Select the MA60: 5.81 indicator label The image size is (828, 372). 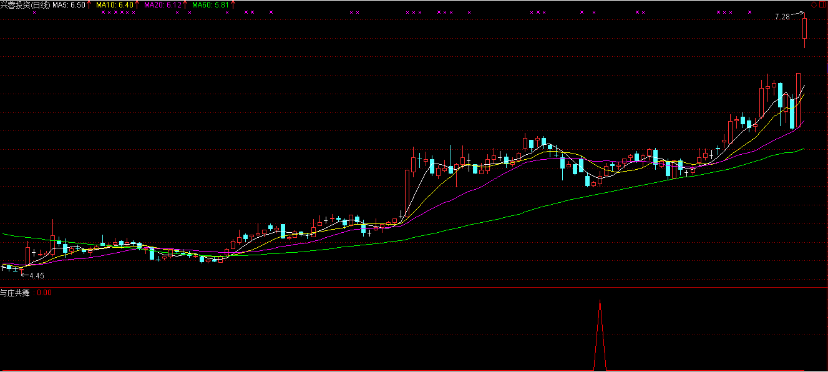pyautogui.click(x=211, y=5)
